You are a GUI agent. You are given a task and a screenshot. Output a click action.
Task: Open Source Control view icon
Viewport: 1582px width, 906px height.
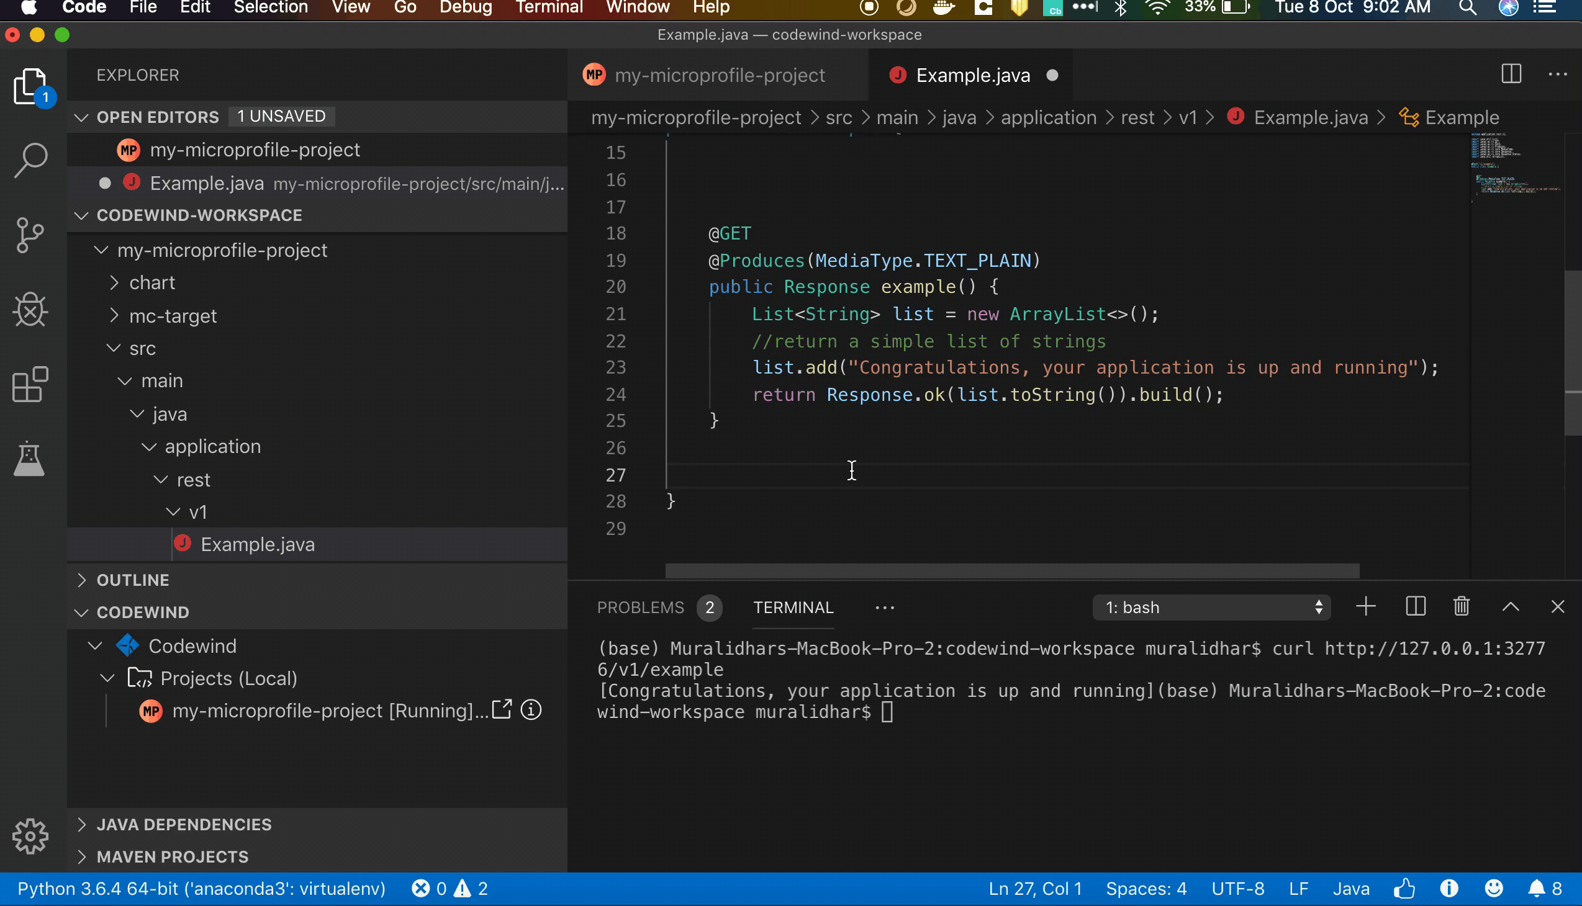(30, 235)
